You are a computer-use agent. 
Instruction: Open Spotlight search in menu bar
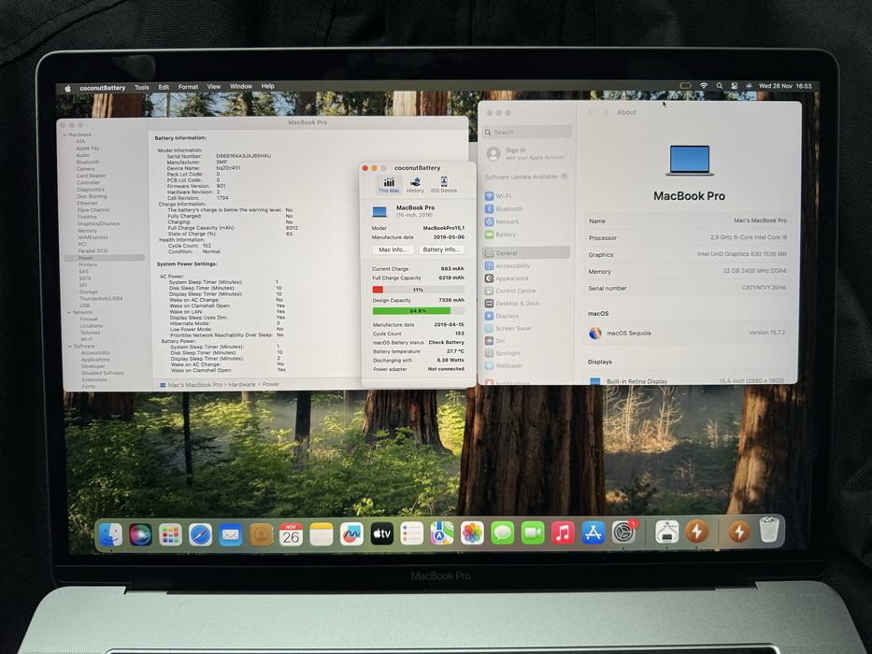719,86
